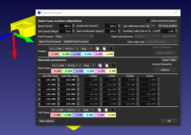Viewport: 191px width, 135px height.
Task: Click J4 d (mm) 550.000 field
Action: click(149, 94)
